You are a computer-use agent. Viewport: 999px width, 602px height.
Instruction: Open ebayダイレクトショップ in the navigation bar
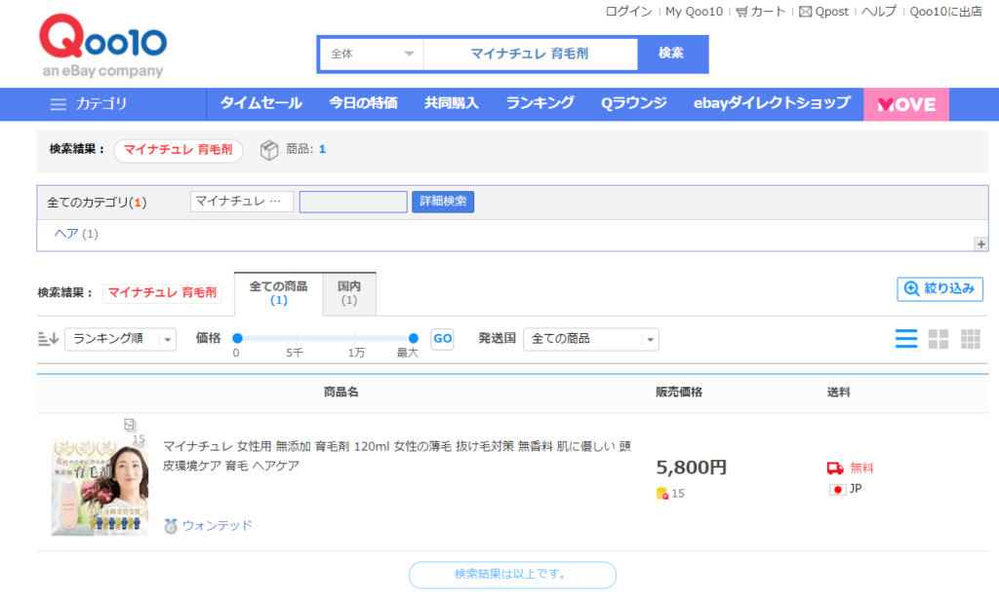[x=772, y=103]
